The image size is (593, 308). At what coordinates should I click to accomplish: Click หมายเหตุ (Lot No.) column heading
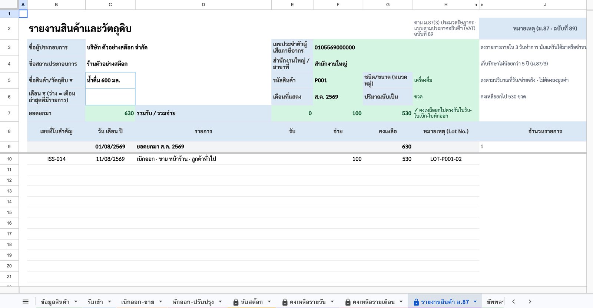pyautogui.click(x=446, y=131)
